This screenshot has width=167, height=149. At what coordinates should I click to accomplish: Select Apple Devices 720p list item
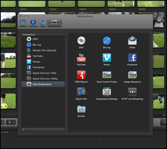[43, 73]
